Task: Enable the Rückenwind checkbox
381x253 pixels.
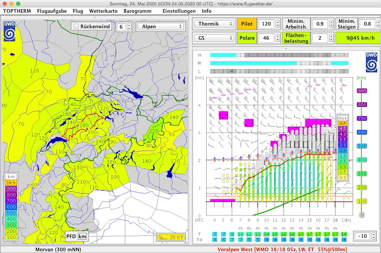Action: pyautogui.click(x=76, y=27)
